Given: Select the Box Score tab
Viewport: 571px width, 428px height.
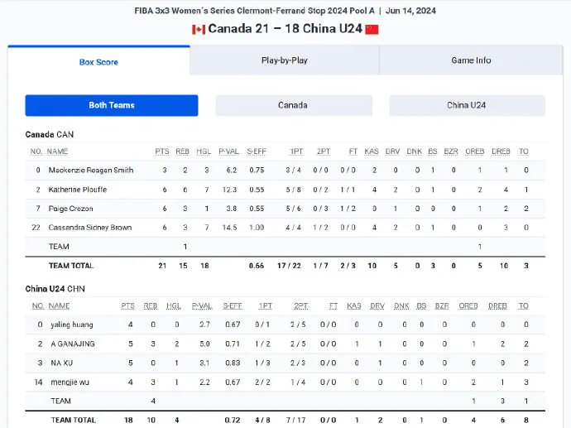Looking at the screenshot, I should point(98,61).
